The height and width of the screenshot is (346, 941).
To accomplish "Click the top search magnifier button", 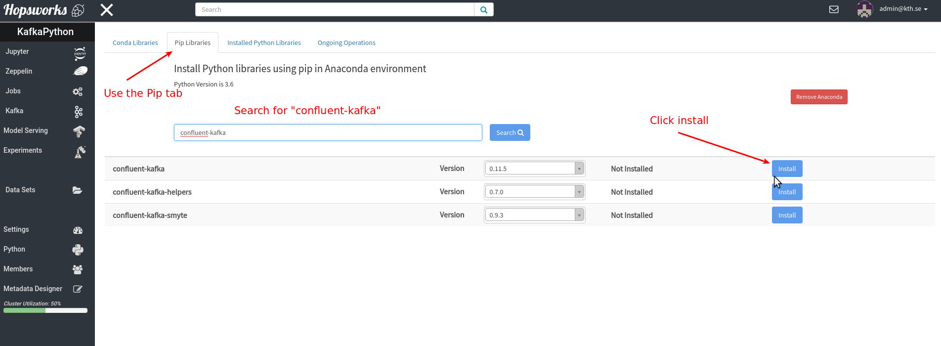I will pyautogui.click(x=484, y=9).
